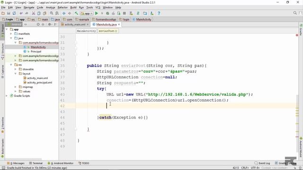Click the Project Structure icon
Viewport: 303px width, 170px height.
click(x=145, y=13)
